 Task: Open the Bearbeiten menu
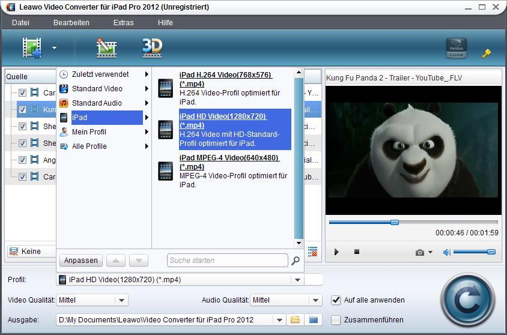pyautogui.click(x=71, y=23)
